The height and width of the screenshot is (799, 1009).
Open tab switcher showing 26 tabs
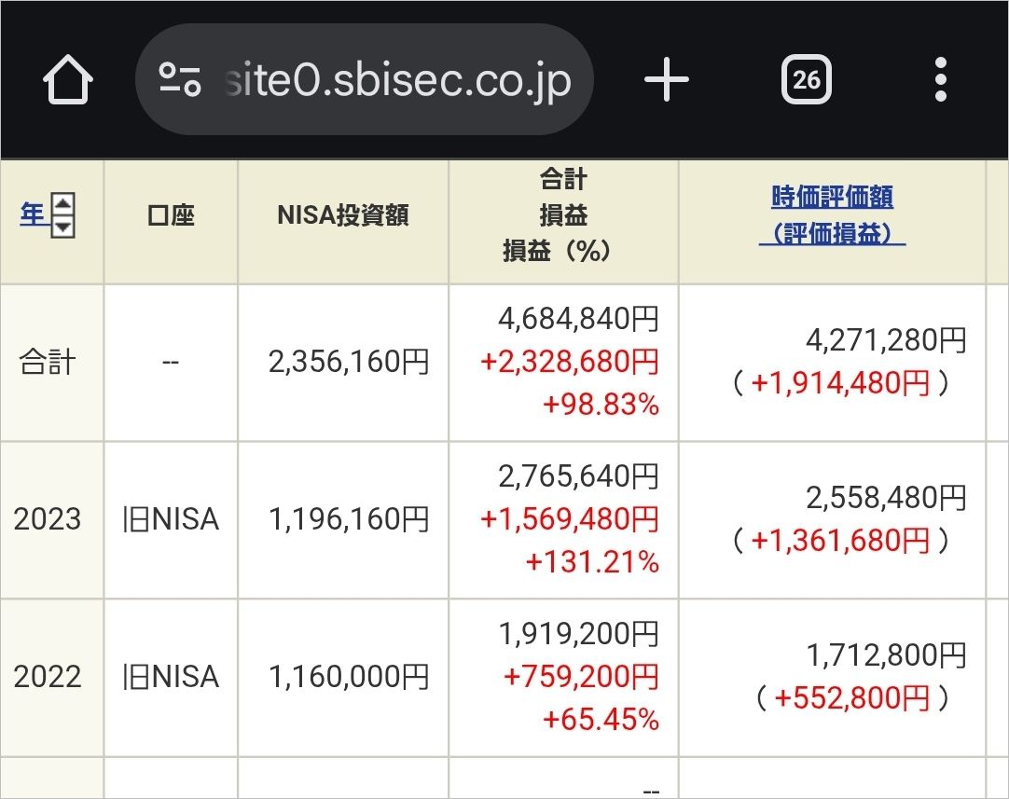coord(807,80)
